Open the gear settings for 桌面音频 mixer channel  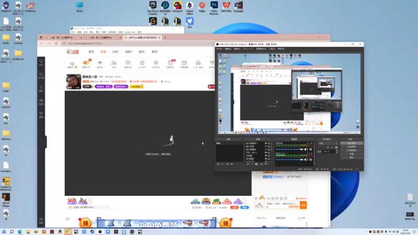point(310,149)
